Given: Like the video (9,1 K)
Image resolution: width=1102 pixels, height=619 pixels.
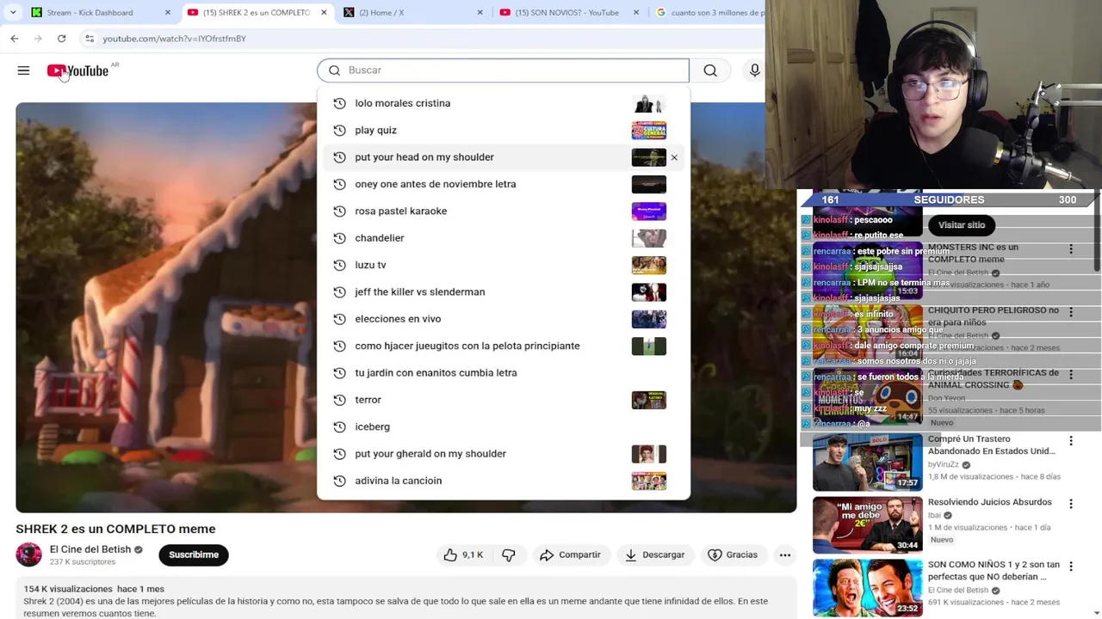Looking at the screenshot, I should pos(464,555).
